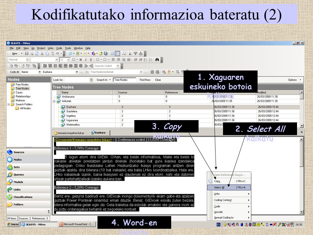The height and width of the screenshot is (235, 313).
Task: Click the bulleted list icon
Action: tap(146, 59)
